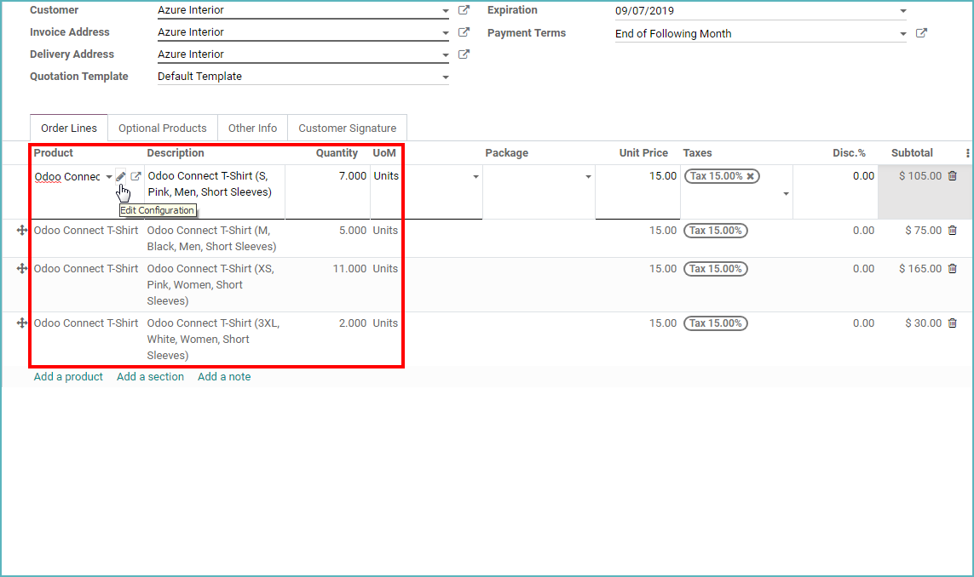Click the drag handle beside the second order line
974x577 pixels.
point(20,230)
